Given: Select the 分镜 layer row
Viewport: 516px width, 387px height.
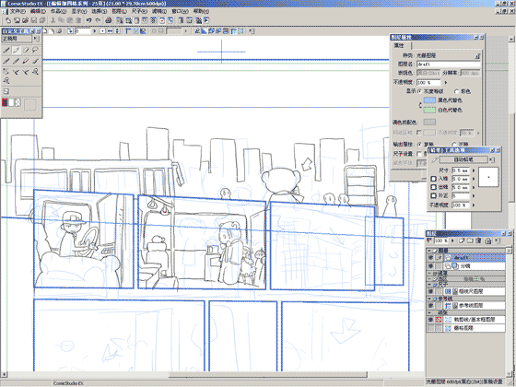Looking at the screenshot, I should point(474,266).
